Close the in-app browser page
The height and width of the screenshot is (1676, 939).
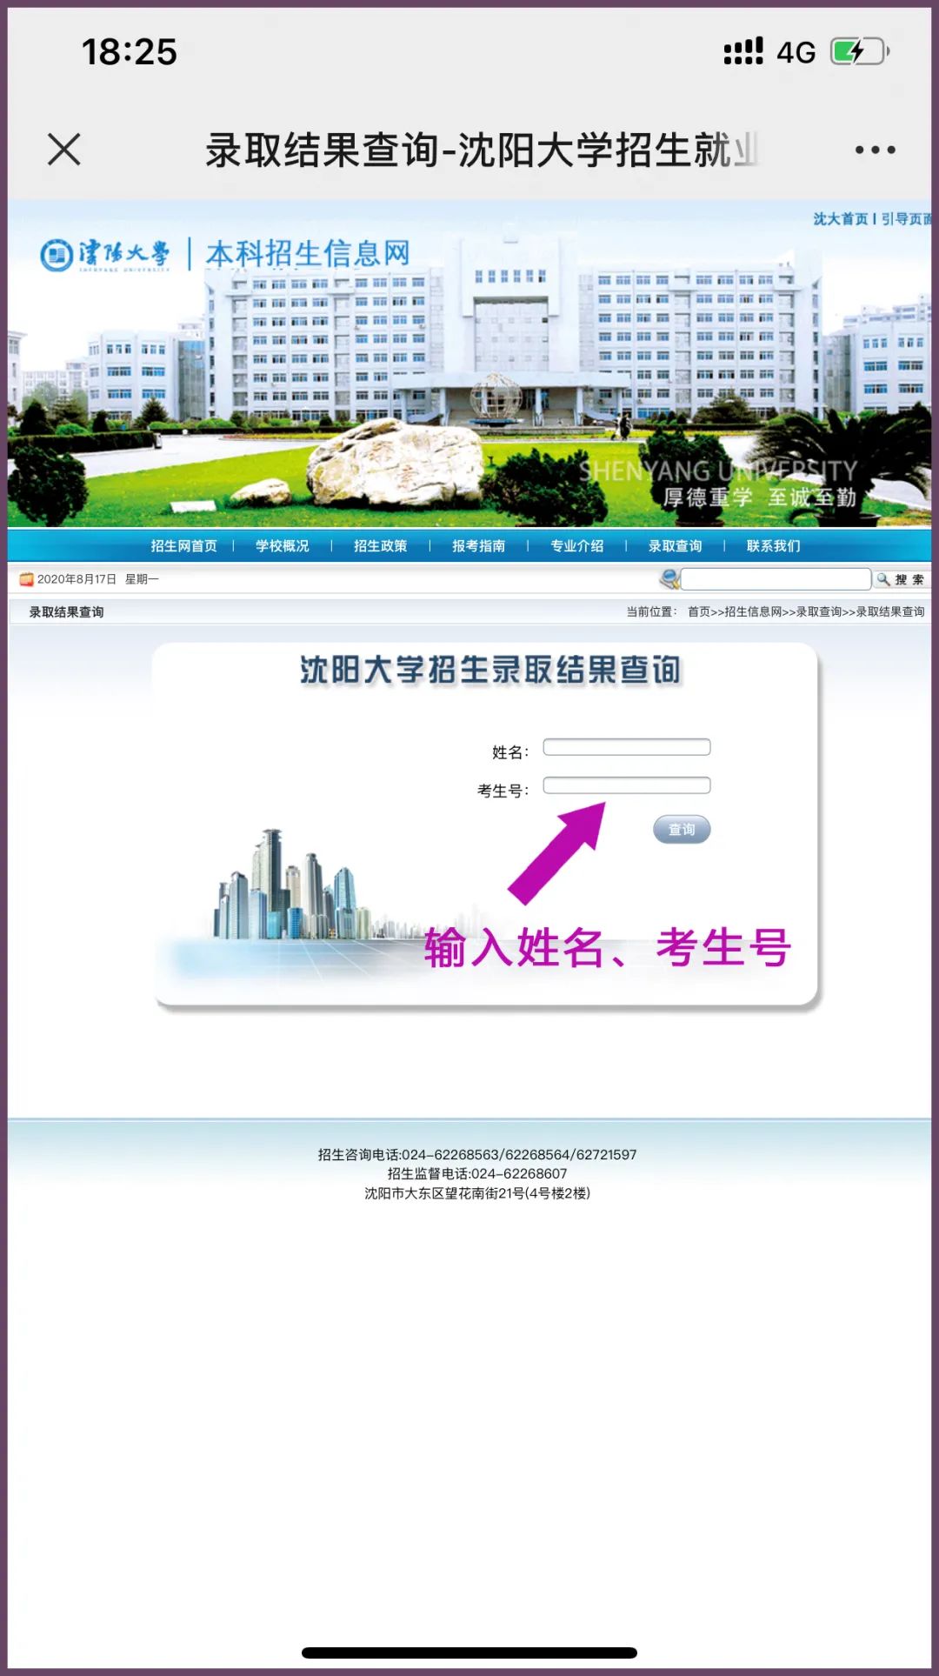click(x=64, y=150)
